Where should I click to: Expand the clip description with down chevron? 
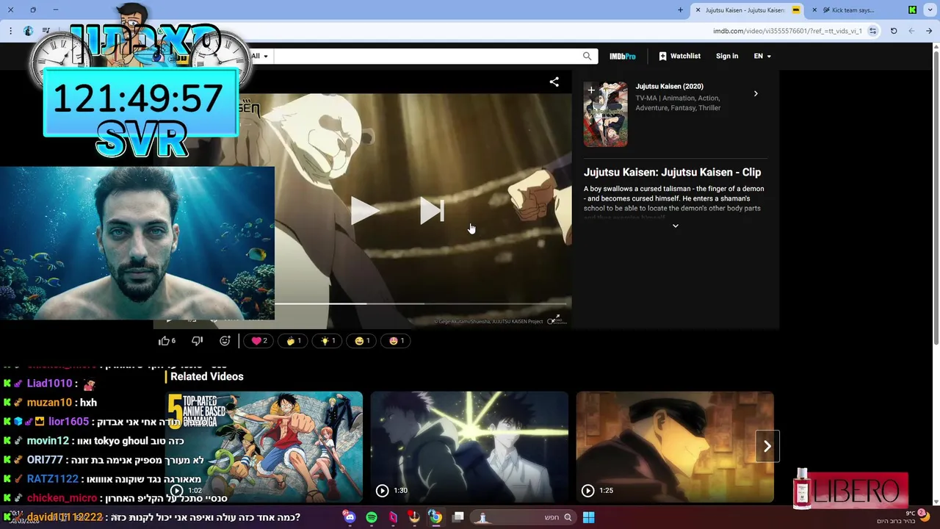(676, 226)
